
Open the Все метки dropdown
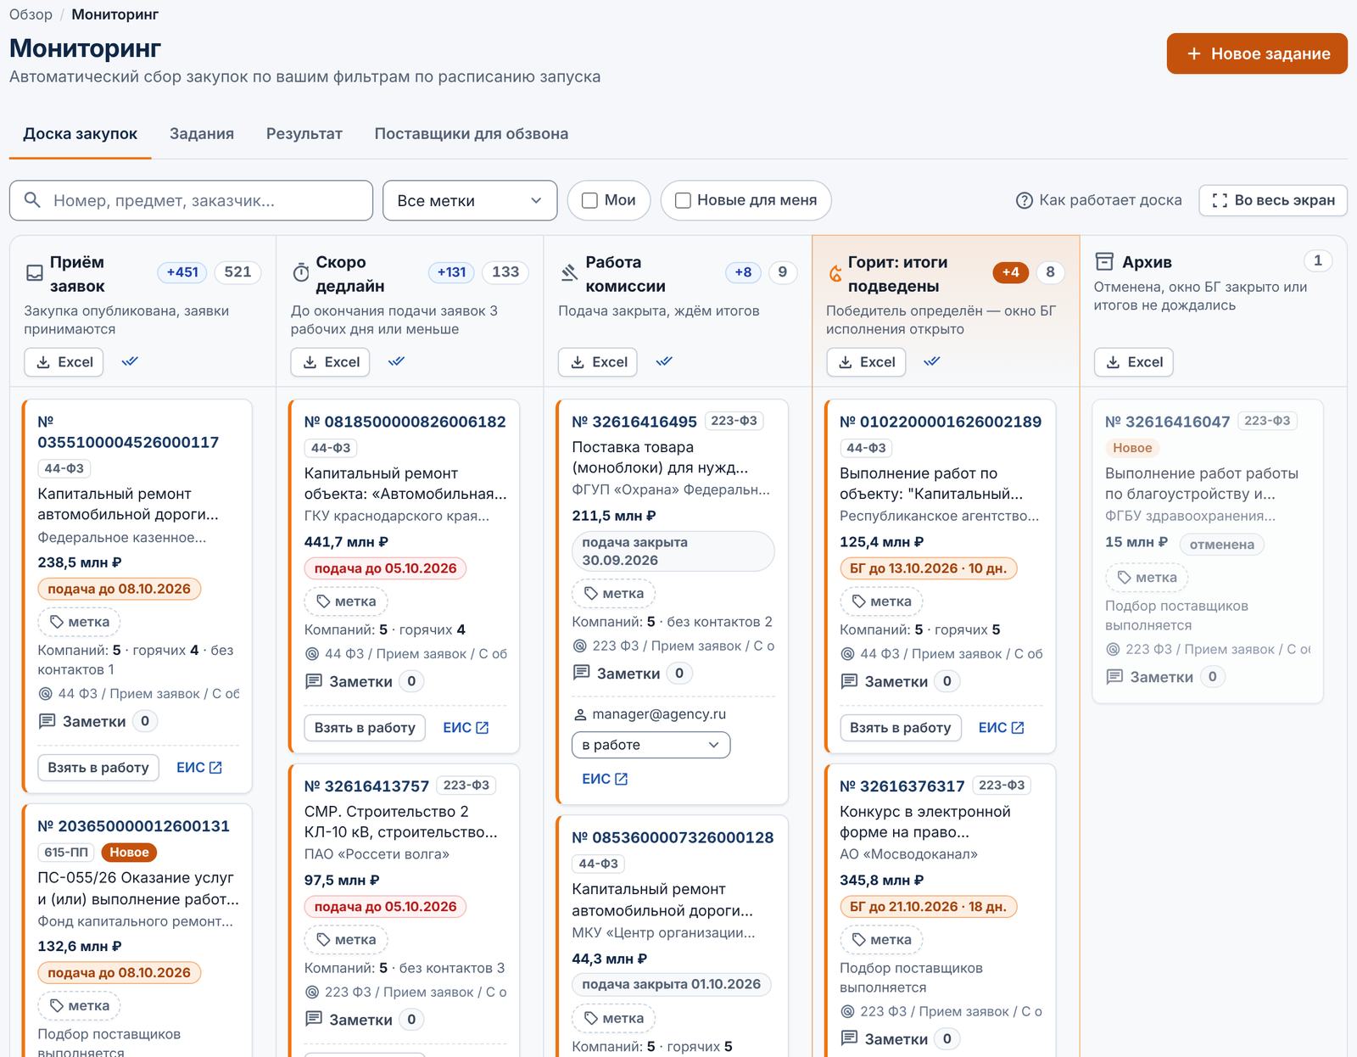coord(470,201)
